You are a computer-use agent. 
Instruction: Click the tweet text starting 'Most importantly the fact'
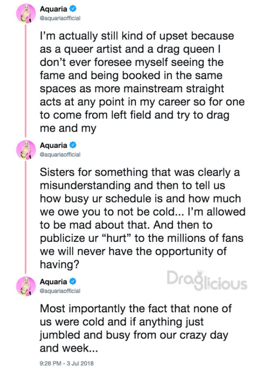click(136, 328)
